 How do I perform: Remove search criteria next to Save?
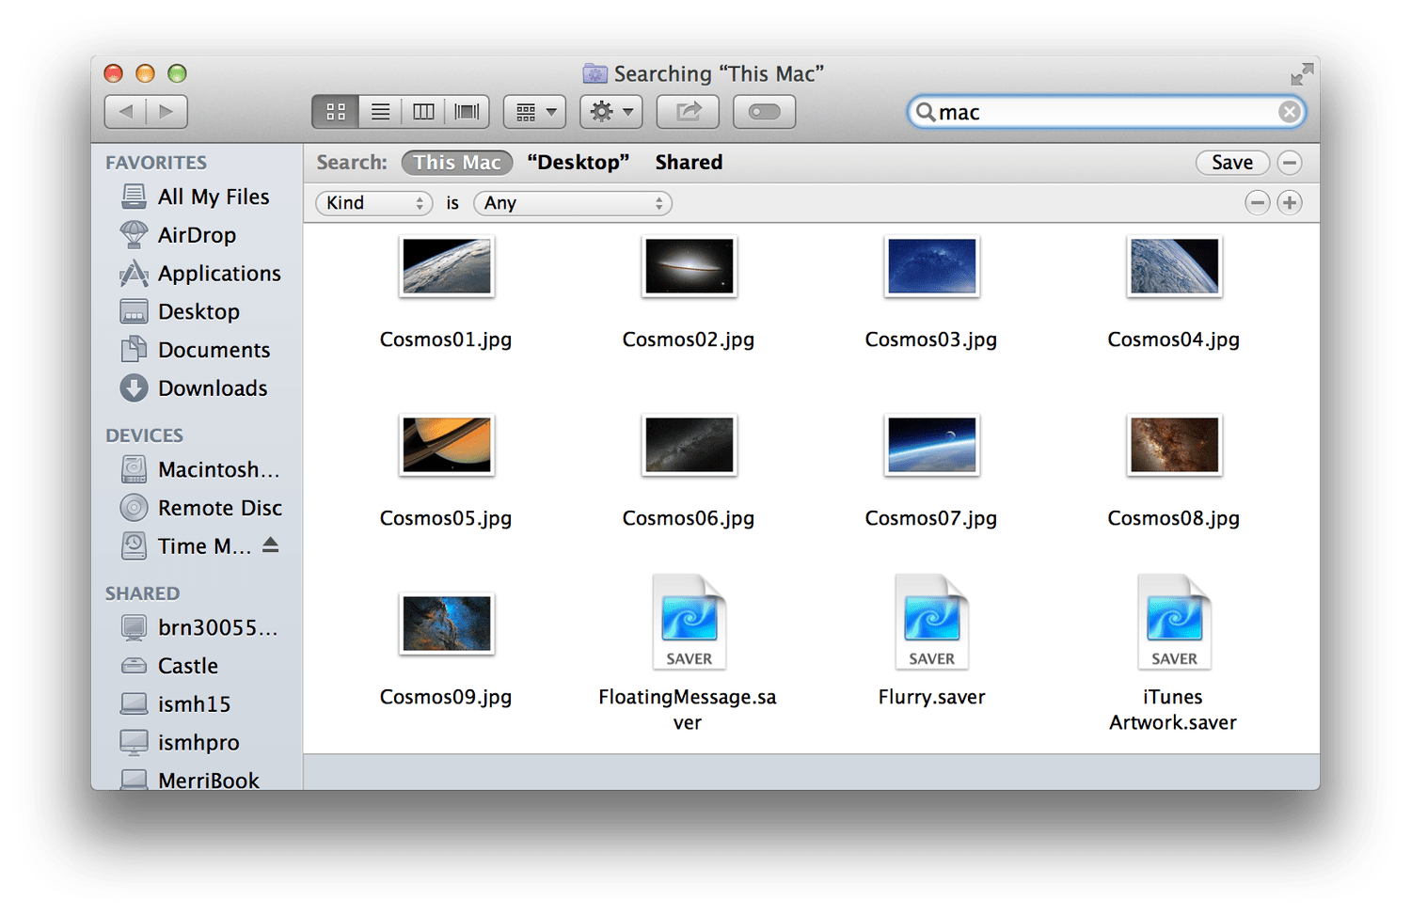pos(1290,163)
